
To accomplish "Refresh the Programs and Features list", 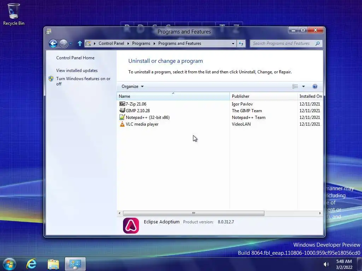I will [241, 43].
